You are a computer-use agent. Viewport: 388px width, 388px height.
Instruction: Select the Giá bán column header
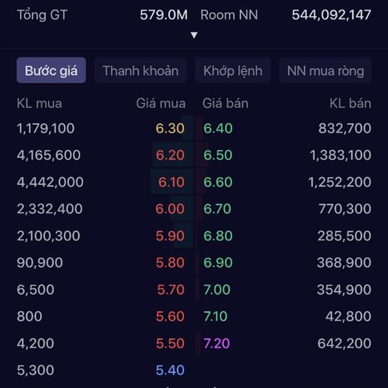[x=226, y=103]
